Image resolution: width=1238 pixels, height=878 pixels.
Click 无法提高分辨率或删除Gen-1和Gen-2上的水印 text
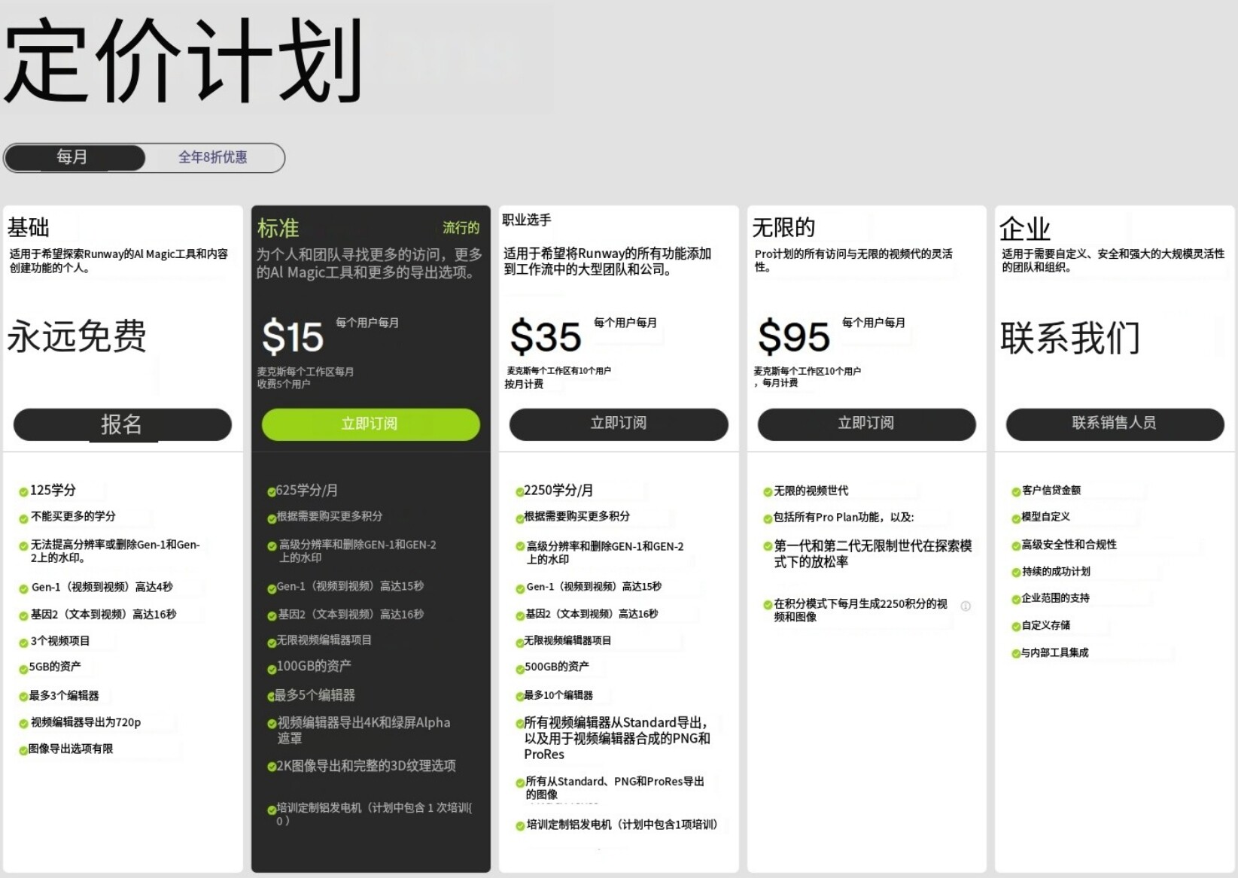pyautogui.click(x=115, y=551)
